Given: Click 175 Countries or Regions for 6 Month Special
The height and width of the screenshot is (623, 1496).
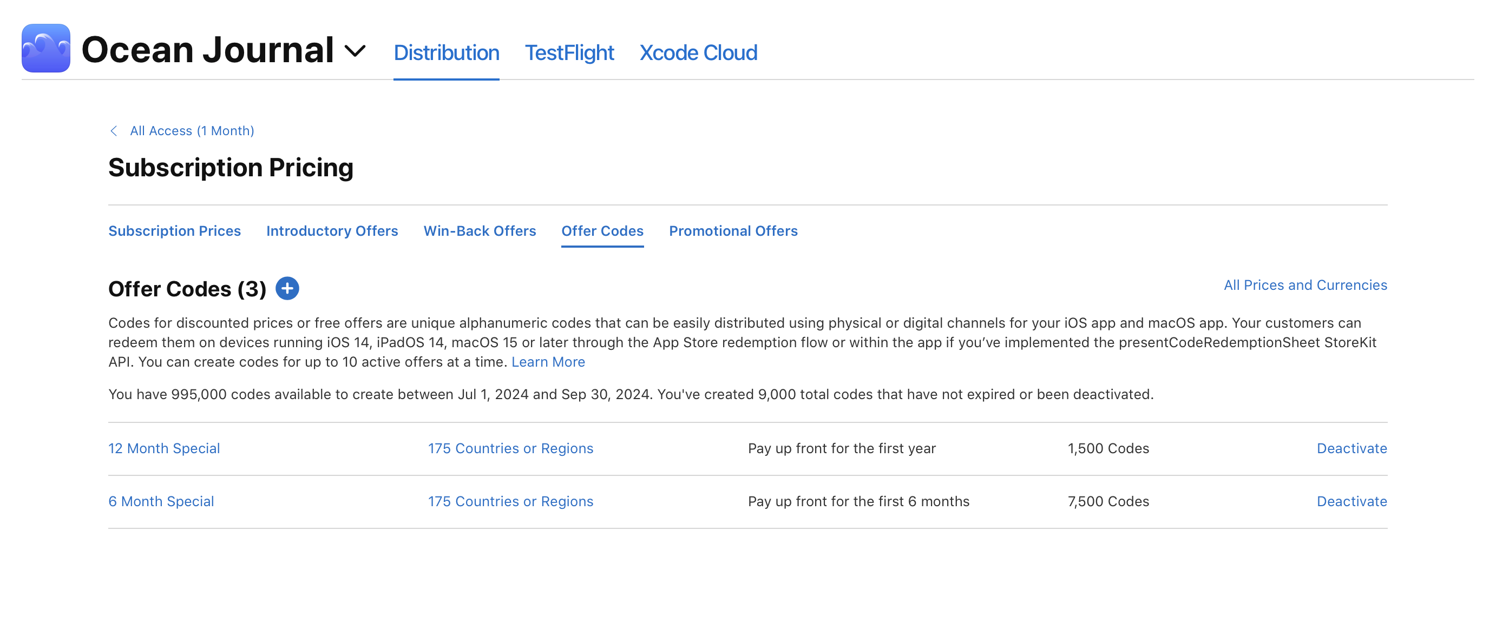Looking at the screenshot, I should 513,500.
